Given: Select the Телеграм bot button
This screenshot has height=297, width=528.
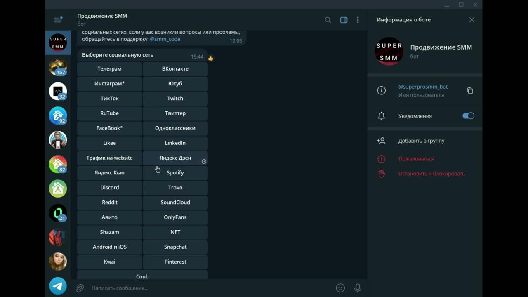Looking at the screenshot, I should click(109, 69).
